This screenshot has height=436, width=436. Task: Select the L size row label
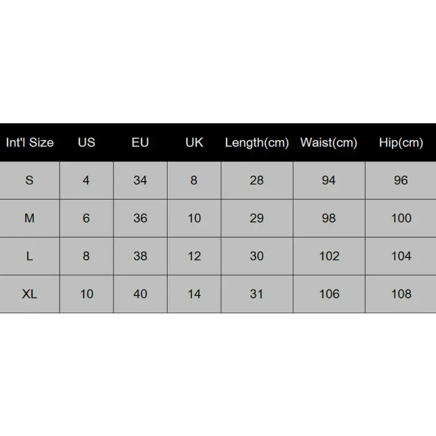point(30,256)
